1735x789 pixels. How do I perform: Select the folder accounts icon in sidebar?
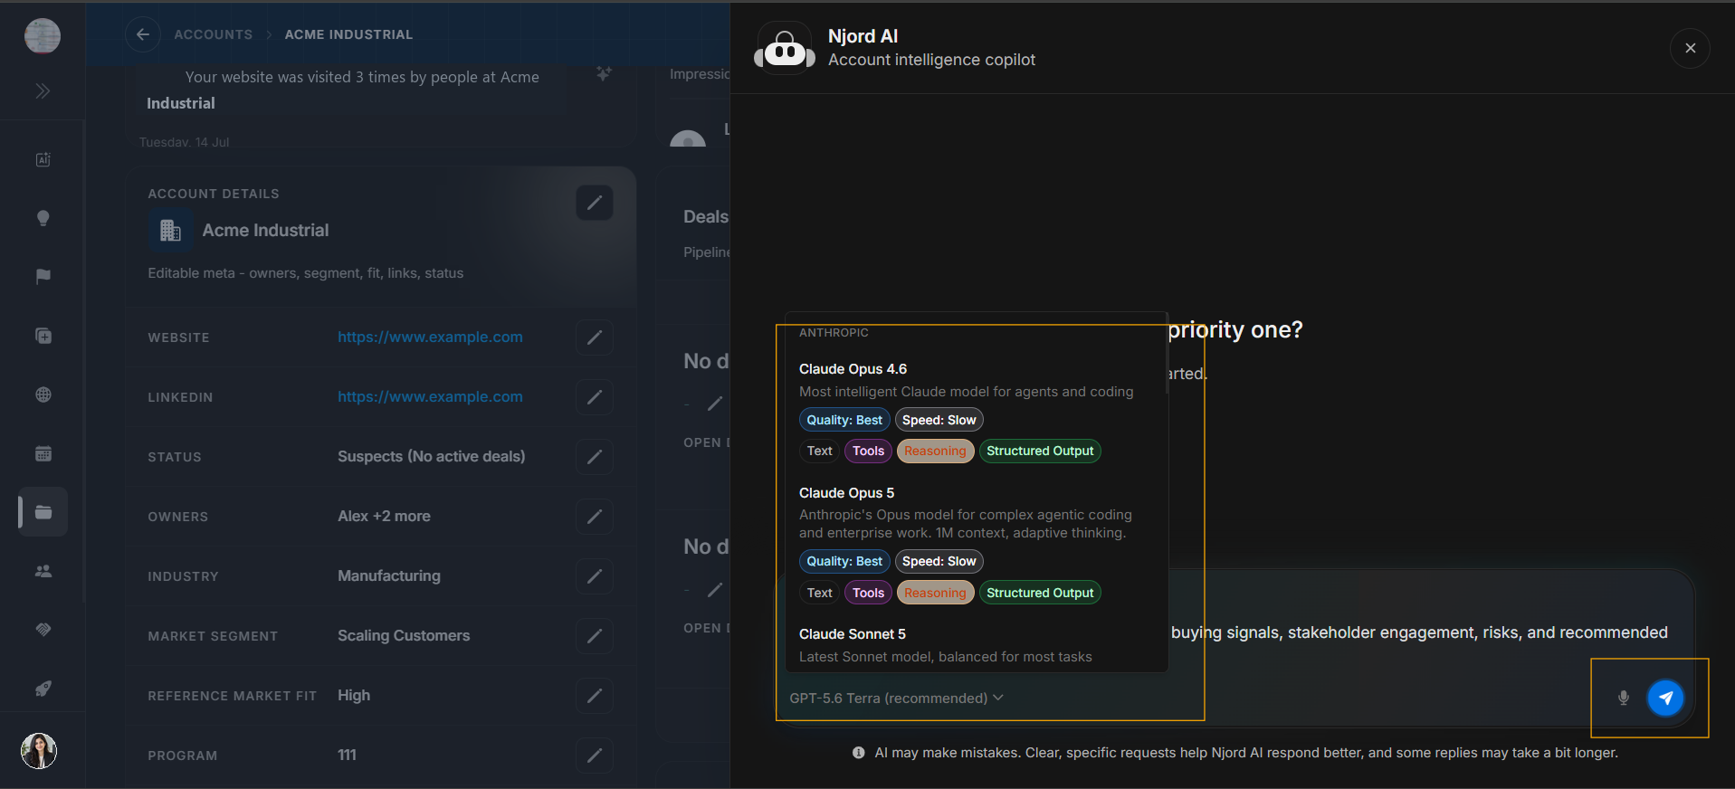tap(43, 512)
